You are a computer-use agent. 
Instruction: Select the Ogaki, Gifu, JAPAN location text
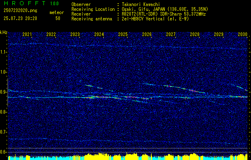(165, 9)
